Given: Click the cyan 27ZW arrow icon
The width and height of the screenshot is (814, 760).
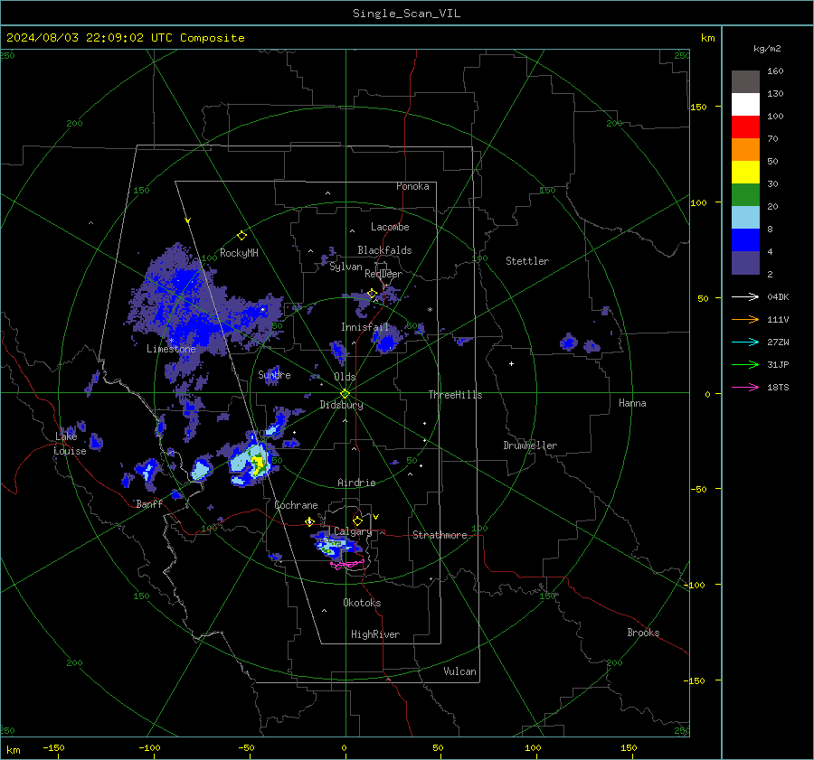Looking at the screenshot, I should 745,342.
